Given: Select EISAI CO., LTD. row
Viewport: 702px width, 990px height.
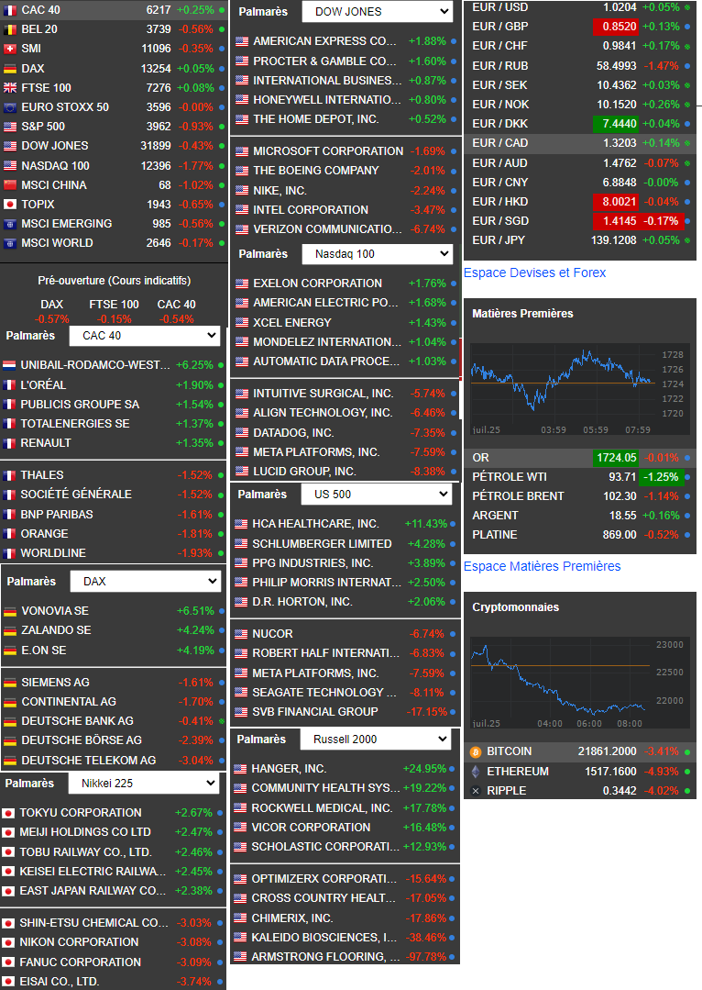Looking at the screenshot, I should click(113, 982).
